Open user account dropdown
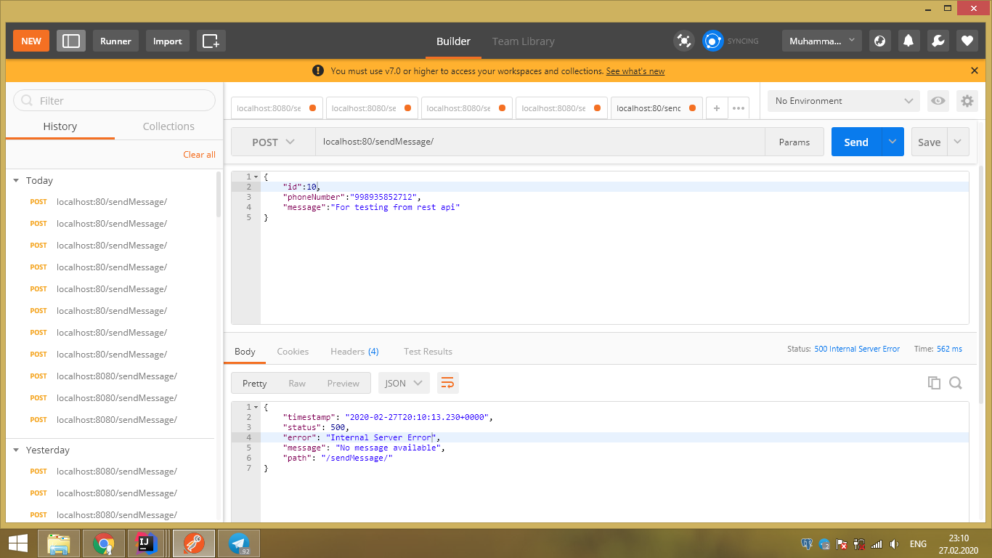This screenshot has height=558, width=992. pos(822,41)
